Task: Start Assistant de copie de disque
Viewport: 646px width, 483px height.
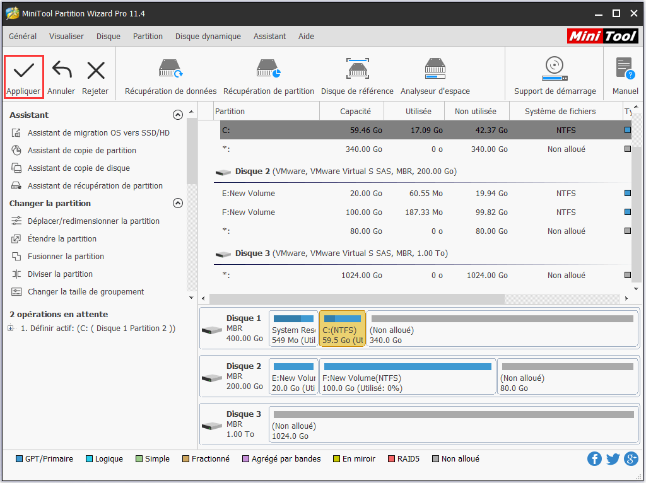Action: pos(78,168)
